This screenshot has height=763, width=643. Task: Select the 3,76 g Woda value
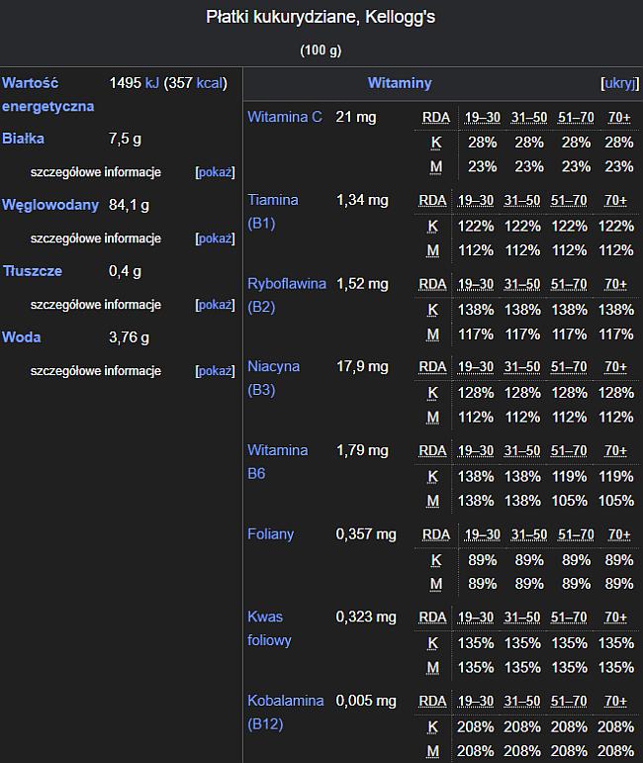(129, 337)
